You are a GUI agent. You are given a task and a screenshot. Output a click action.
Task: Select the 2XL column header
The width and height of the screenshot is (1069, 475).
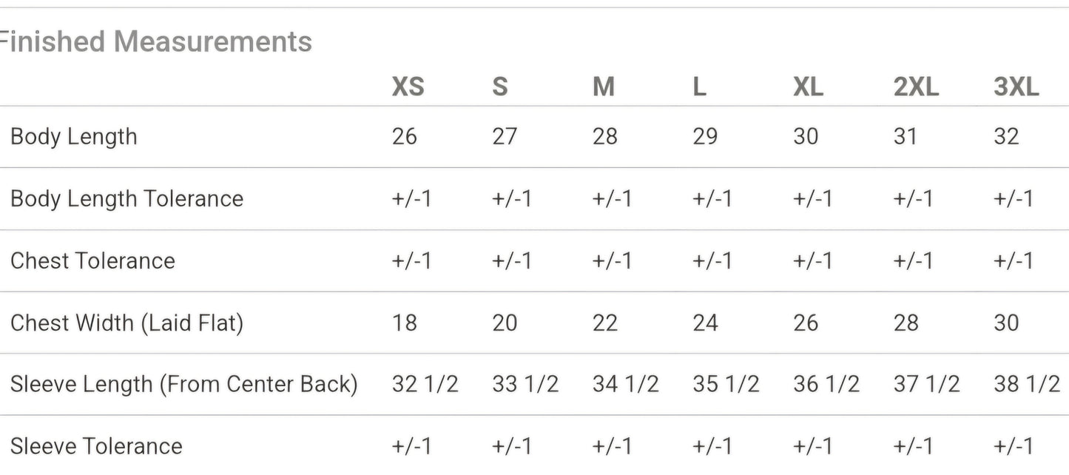point(917,87)
